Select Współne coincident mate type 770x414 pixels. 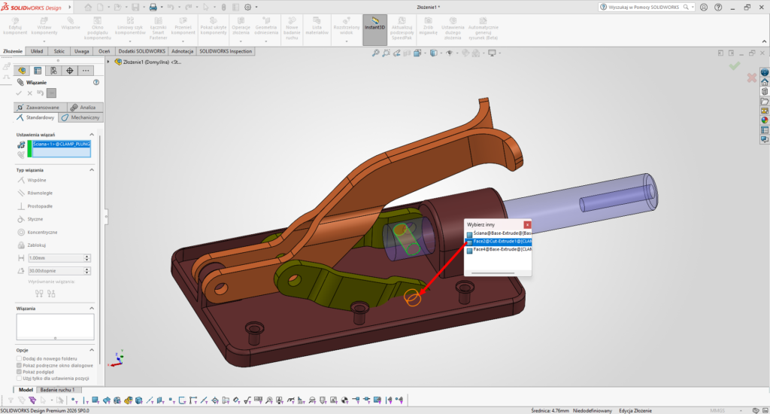pyautogui.click(x=32, y=181)
